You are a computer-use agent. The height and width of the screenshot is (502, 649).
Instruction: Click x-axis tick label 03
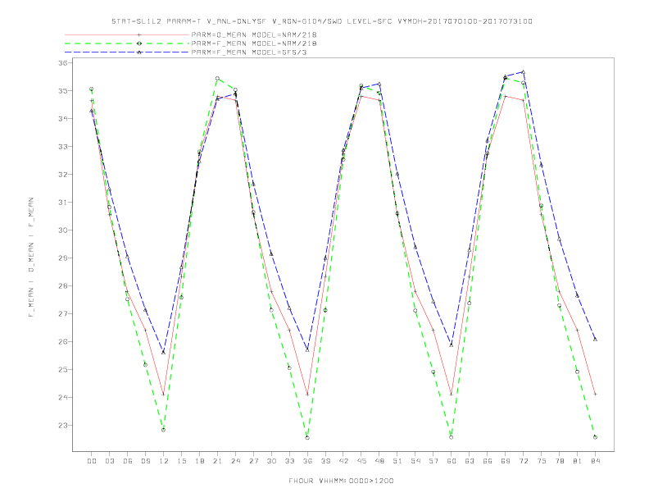tap(110, 461)
